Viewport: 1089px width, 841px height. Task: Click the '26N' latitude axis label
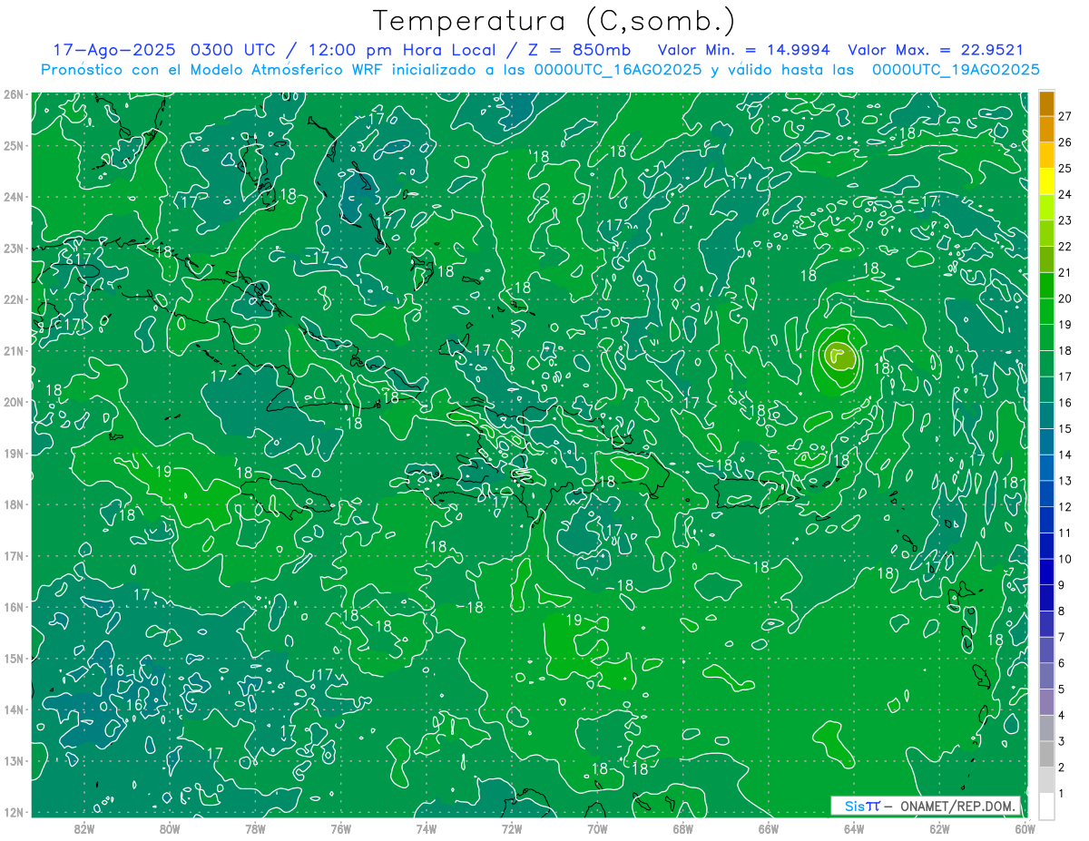(x=14, y=93)
